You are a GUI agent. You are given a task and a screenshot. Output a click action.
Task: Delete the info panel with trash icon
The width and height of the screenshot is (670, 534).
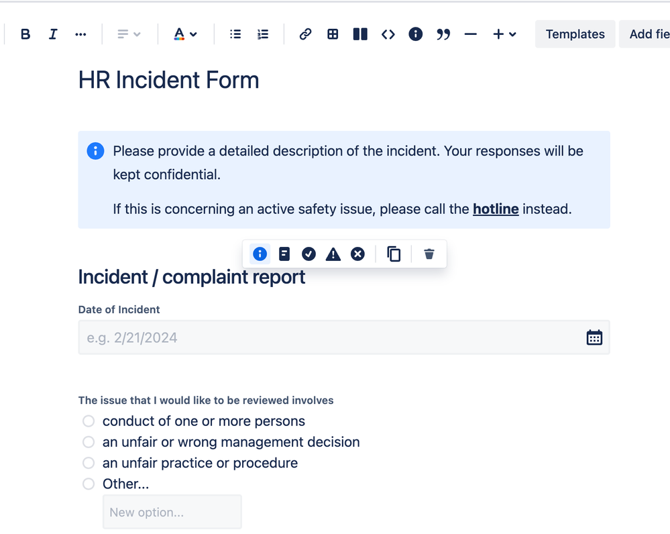tap(429, 254)
